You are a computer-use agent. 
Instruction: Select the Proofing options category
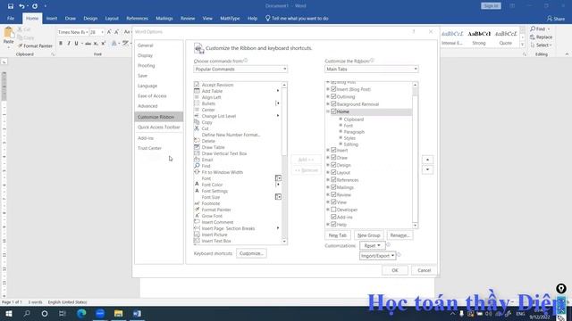(x=159, y=65)
